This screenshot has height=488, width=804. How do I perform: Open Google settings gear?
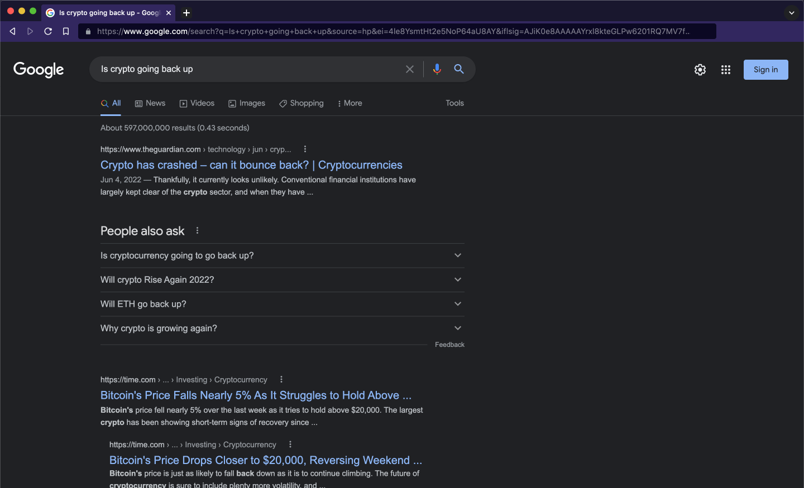point(700,70)
